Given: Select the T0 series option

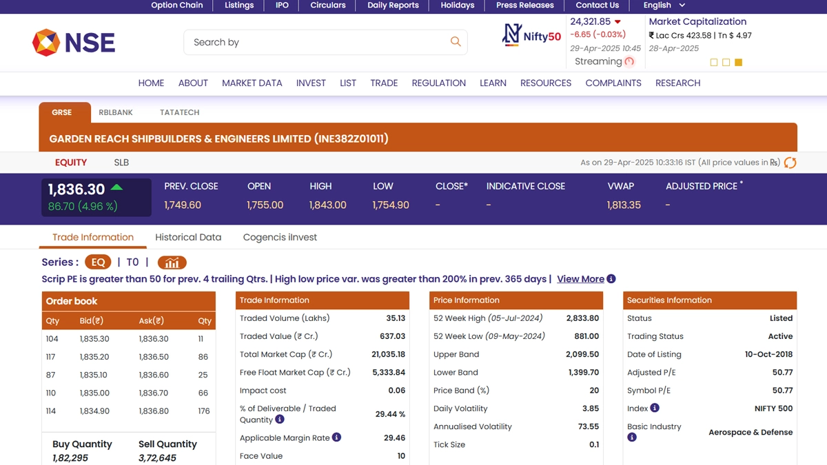Looking at the screenshot, I should (x=132, y=262).
